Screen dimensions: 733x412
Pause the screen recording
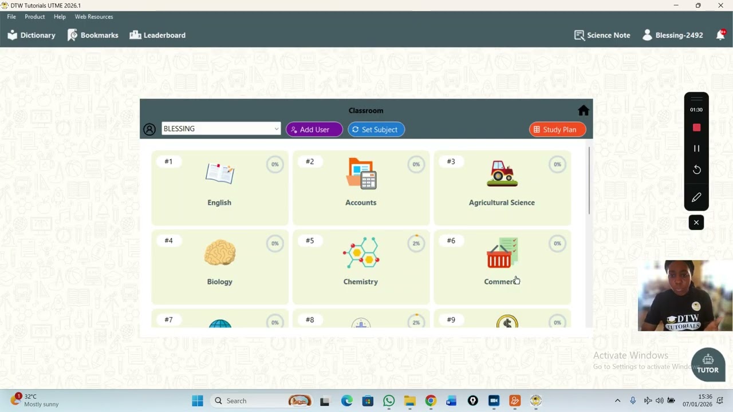point(696,148)
